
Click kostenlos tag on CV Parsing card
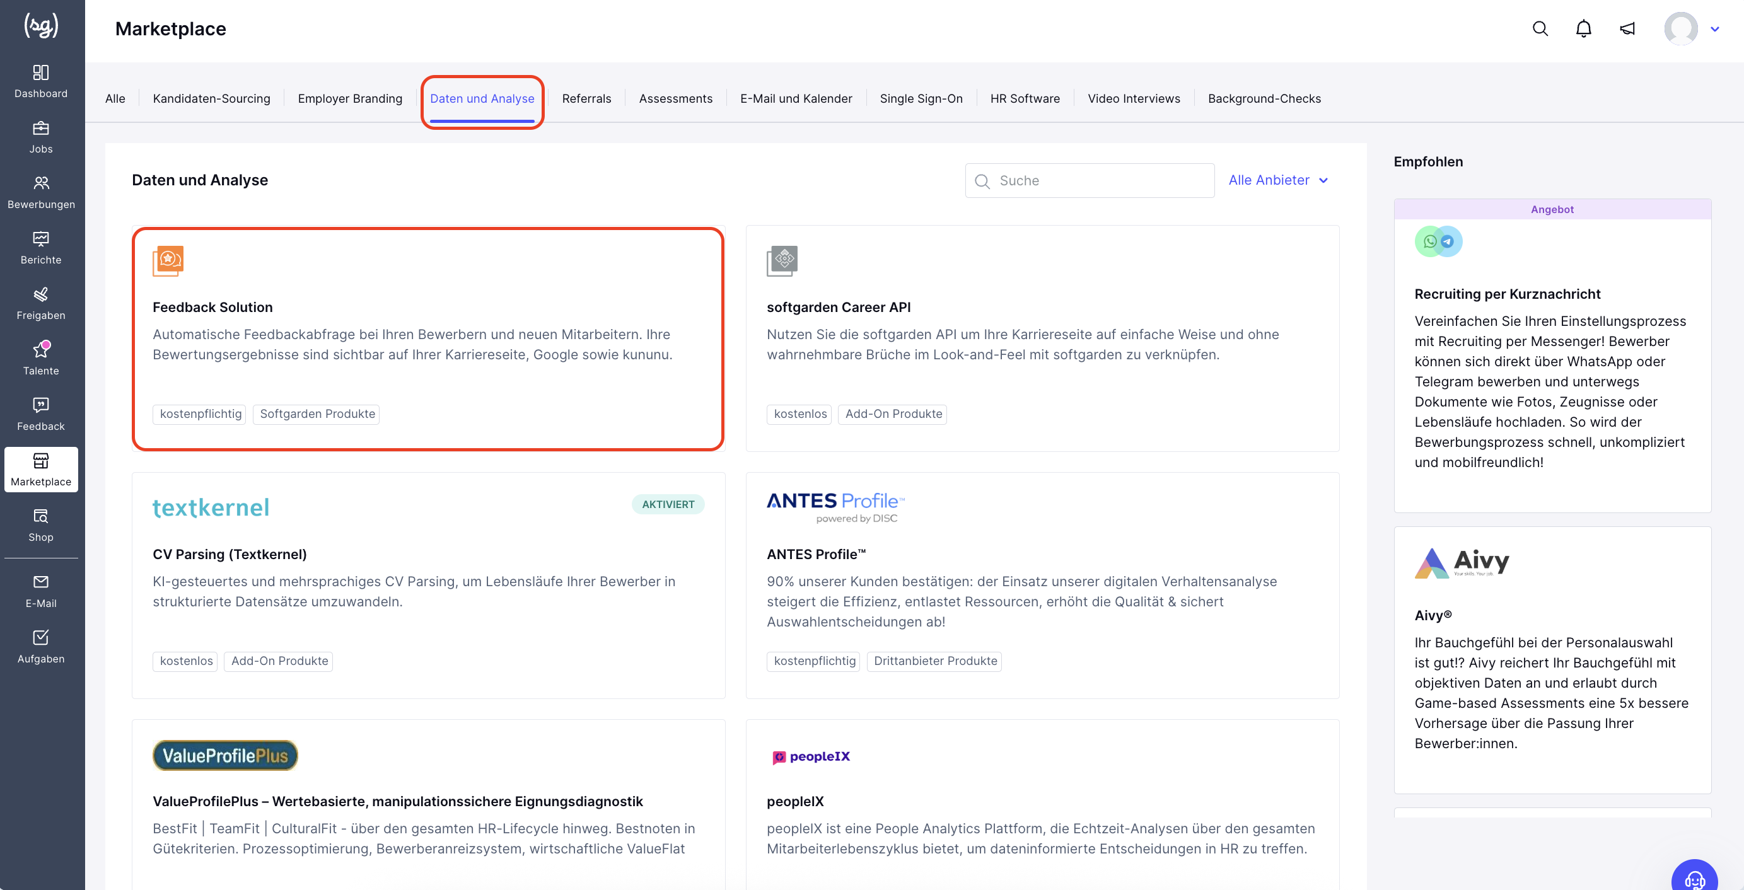tap(185, 661)
